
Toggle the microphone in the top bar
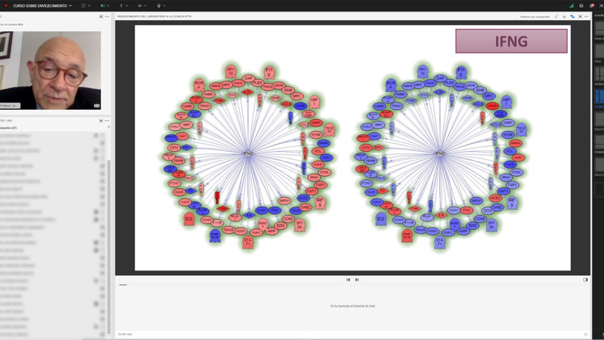point(121,6)
